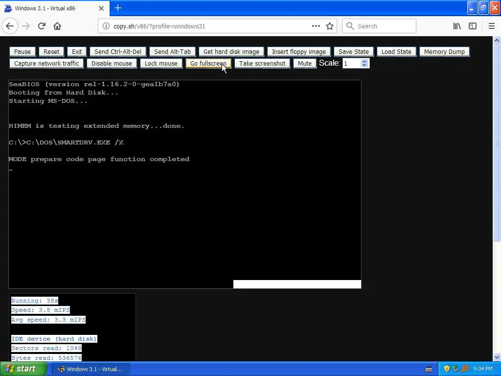
Task: Toggle the Lock mouse button
Action: 161,64
